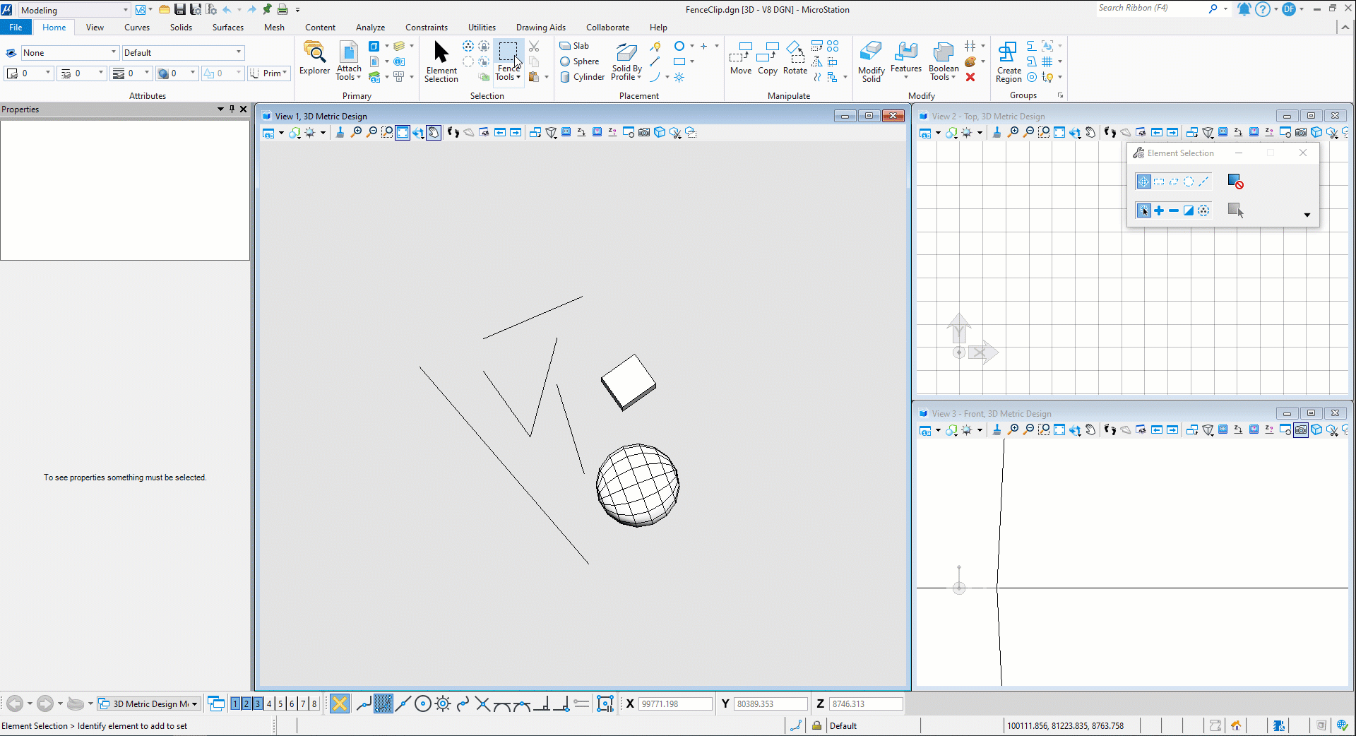The height and width of the screenshot is (736, 1356).
Task: Select the Sphere placement tool
Action: (x=579, y=61)
